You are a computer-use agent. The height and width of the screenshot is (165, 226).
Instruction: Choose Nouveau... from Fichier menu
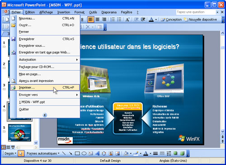(45, 18)
